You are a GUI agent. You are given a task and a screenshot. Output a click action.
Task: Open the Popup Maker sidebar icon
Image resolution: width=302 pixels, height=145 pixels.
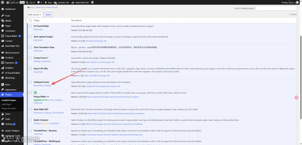click(2, 36)
